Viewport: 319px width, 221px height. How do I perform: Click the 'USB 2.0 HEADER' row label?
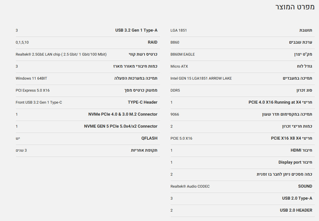click(296, 210)
